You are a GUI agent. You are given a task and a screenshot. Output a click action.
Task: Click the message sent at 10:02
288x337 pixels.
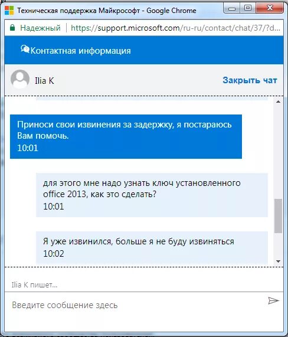coord(152,248)
